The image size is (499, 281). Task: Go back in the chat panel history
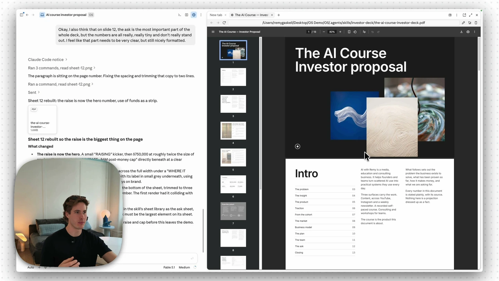27,15
